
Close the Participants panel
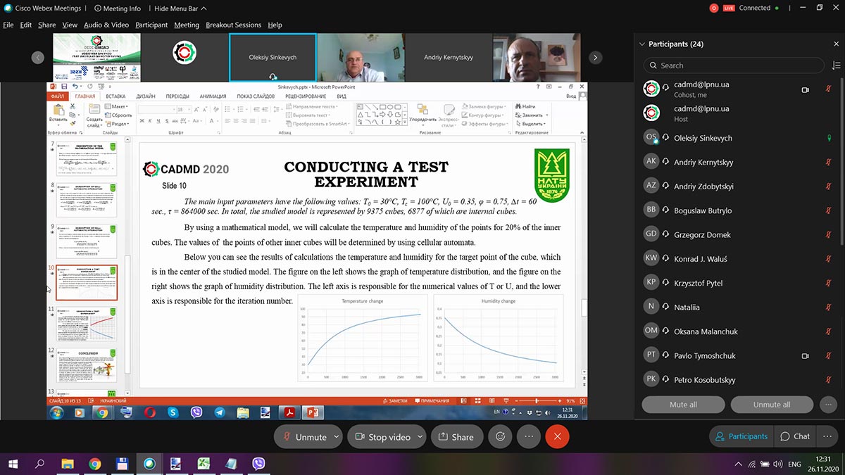(x=836, y=44)
